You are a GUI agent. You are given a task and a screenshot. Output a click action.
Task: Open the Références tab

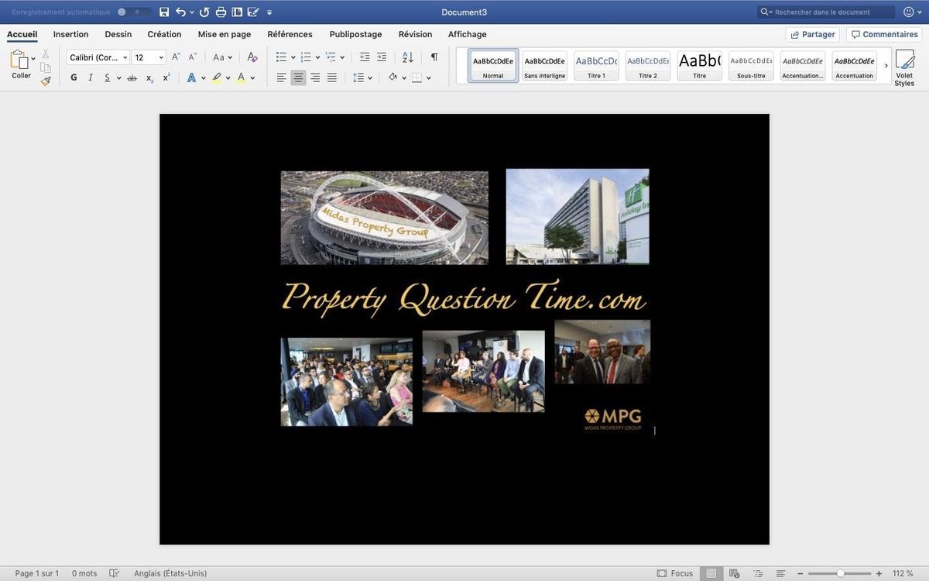(x=290, y=34)
